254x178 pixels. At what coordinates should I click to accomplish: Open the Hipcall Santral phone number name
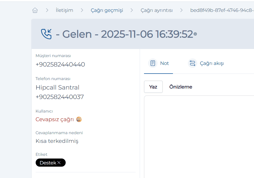point(58,87)
